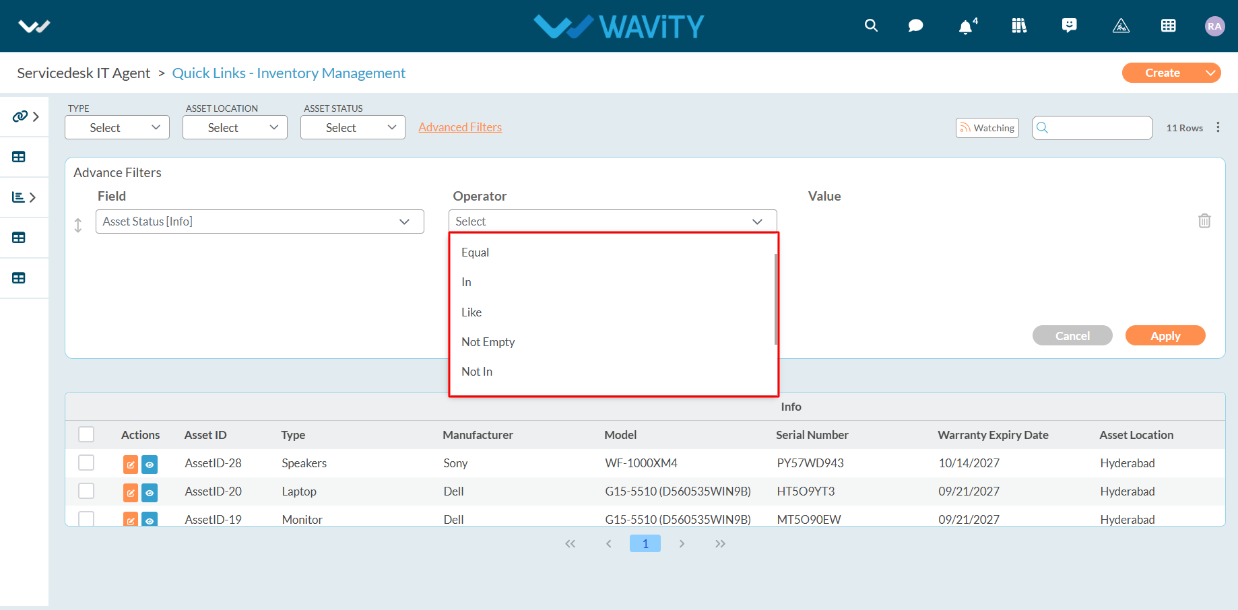
Task: Click Servicedesk IT Agent breadcrumb
Action: tap(84, 73)
